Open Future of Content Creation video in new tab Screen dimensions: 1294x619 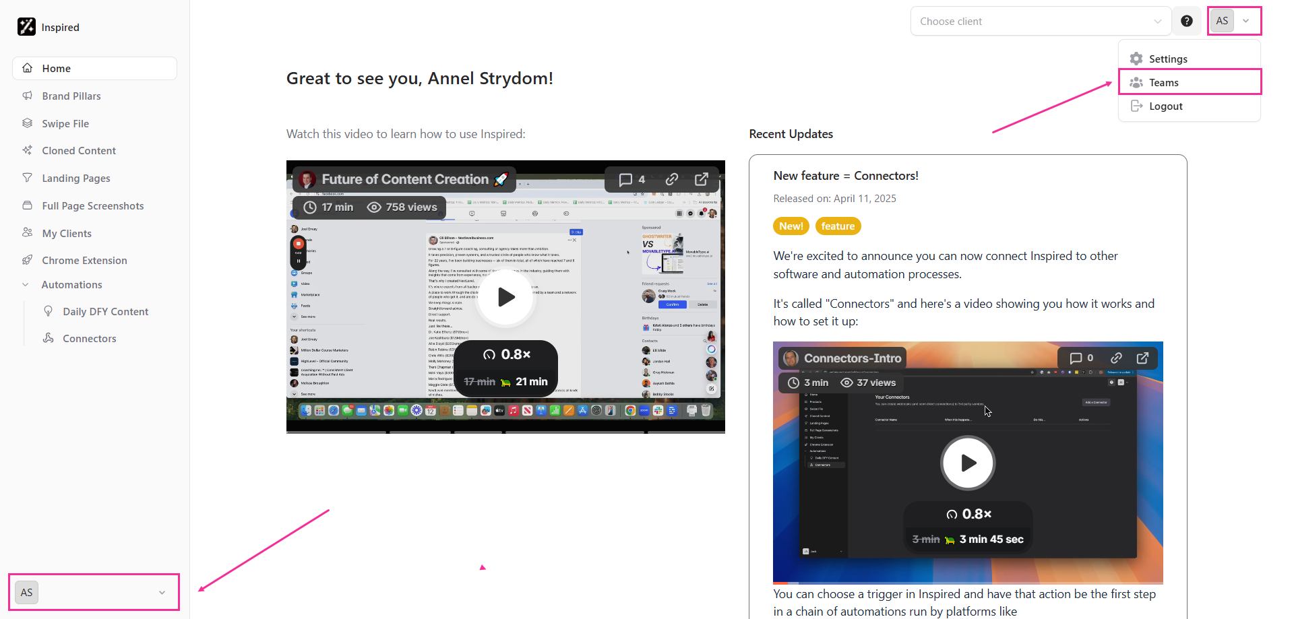[x=702, y=179]
